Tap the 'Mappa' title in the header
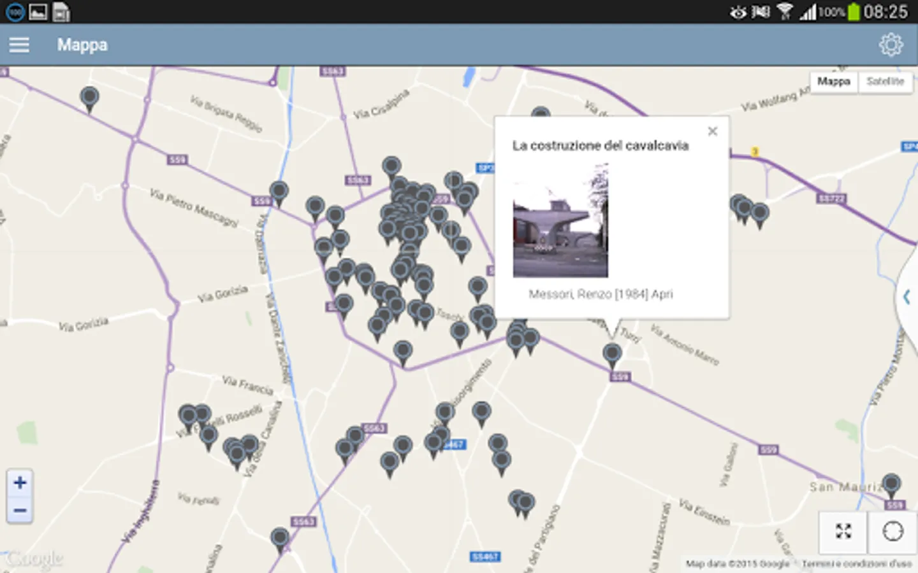This screenshot has width=918, height=573. tap(82, 45)
